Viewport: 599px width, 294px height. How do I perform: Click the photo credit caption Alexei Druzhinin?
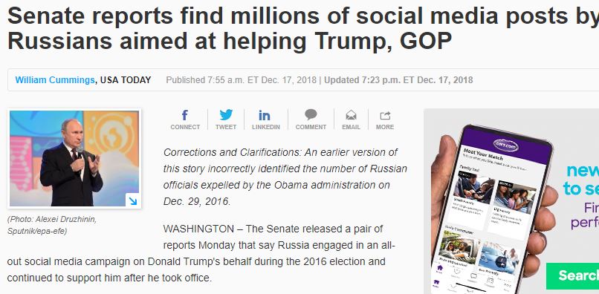[51, 225]
